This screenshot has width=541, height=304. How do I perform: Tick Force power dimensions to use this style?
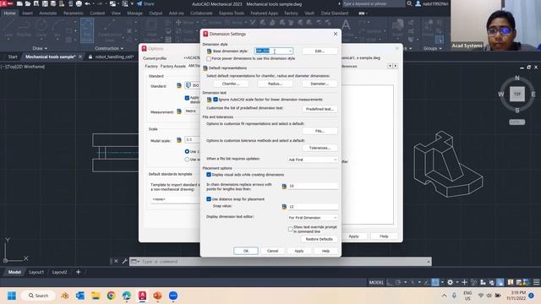209,58
